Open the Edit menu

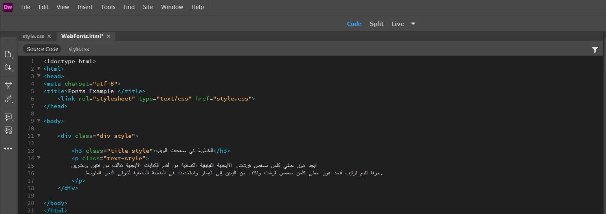tap(43, 7)
